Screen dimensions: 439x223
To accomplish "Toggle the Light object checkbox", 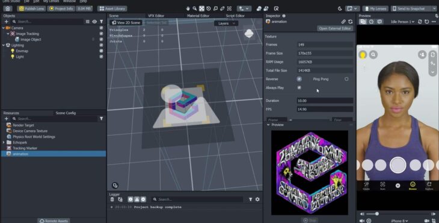I will click(x=102, y=57).
